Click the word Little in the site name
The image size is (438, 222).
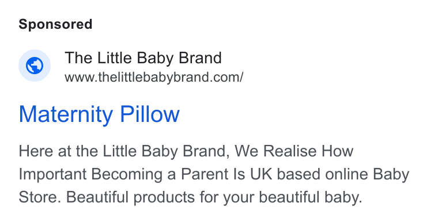point(115,58)
